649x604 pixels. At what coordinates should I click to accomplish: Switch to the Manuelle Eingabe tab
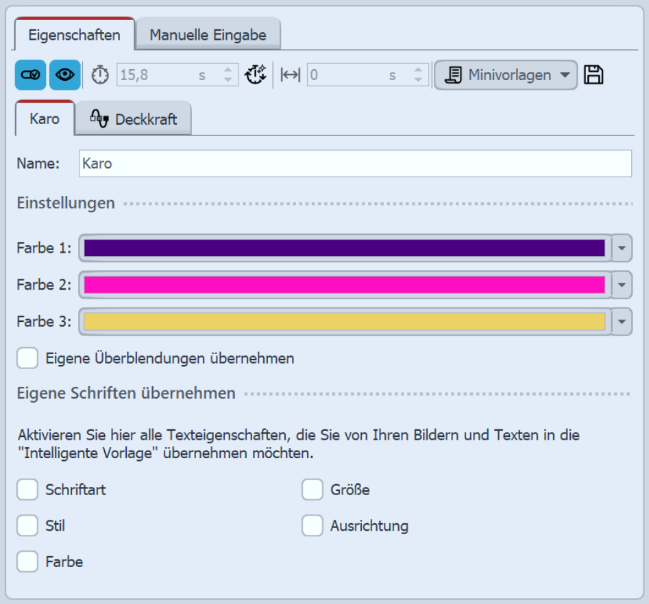pyautogui.click(x=208, y=34)
